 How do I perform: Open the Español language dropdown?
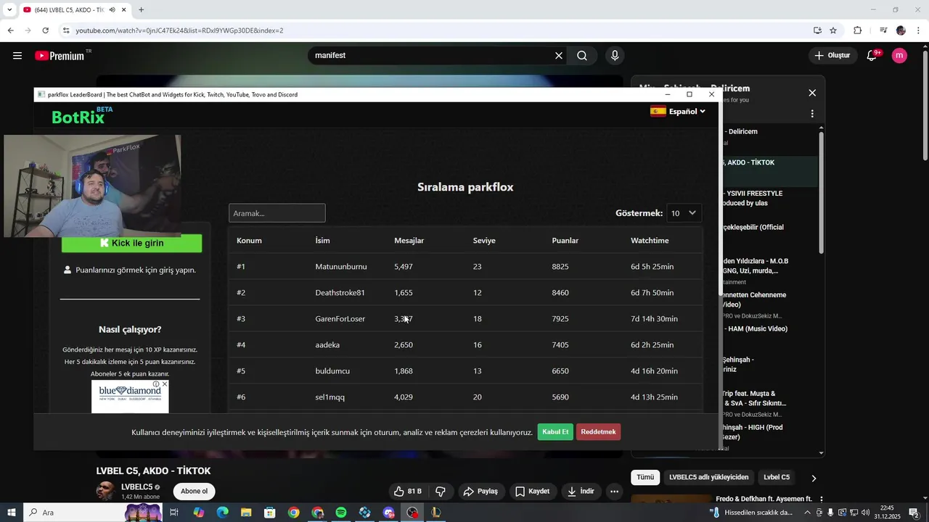[678, 112]
